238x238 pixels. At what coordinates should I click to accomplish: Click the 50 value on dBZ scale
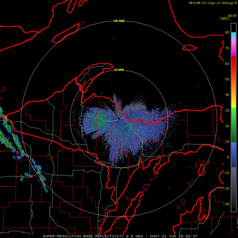click(x=227, y=79)
